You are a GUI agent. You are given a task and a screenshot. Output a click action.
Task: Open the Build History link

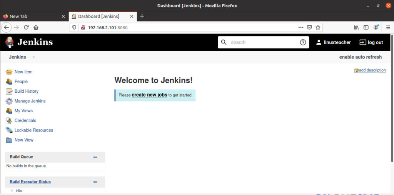click(27, 91)
